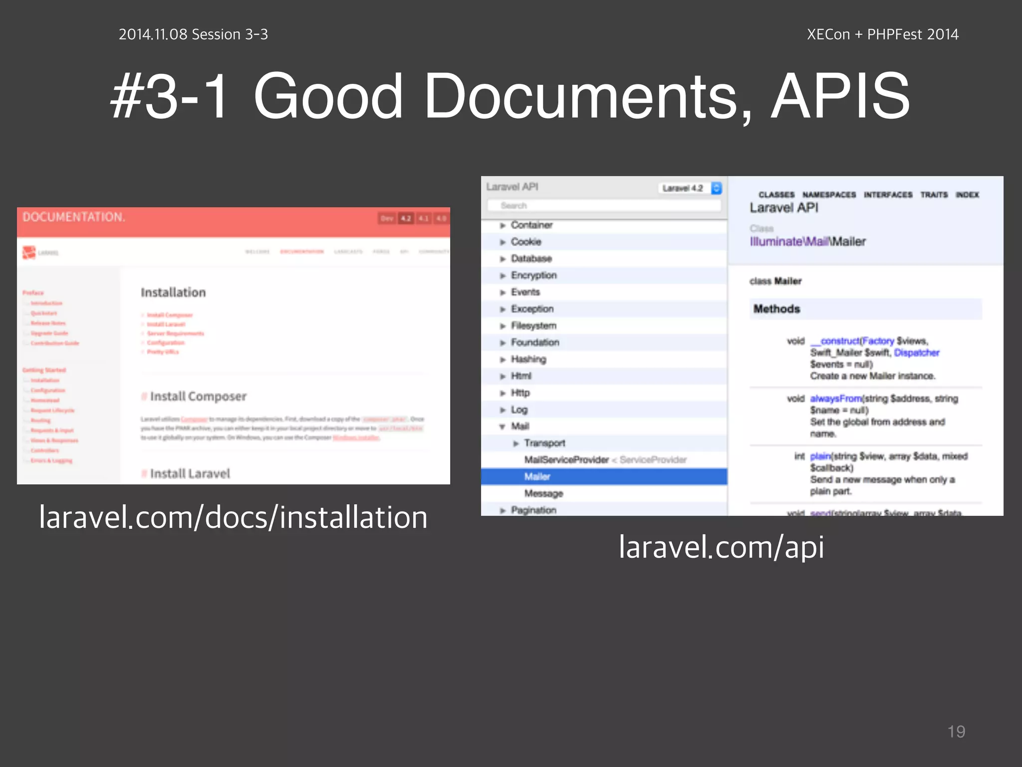Click the Illuminate namespace link
1022x767 pixels.
coord(775,242)
